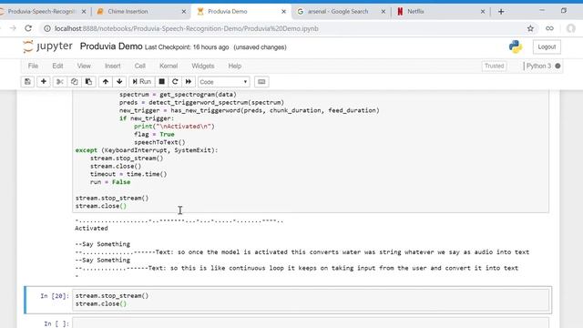Open the Help menu
This screenshot has height=328, width=583.
235,67
